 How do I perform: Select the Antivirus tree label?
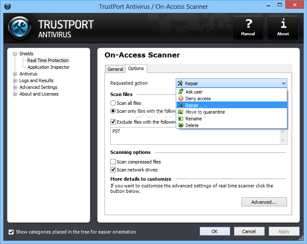[x=28, y=74]
